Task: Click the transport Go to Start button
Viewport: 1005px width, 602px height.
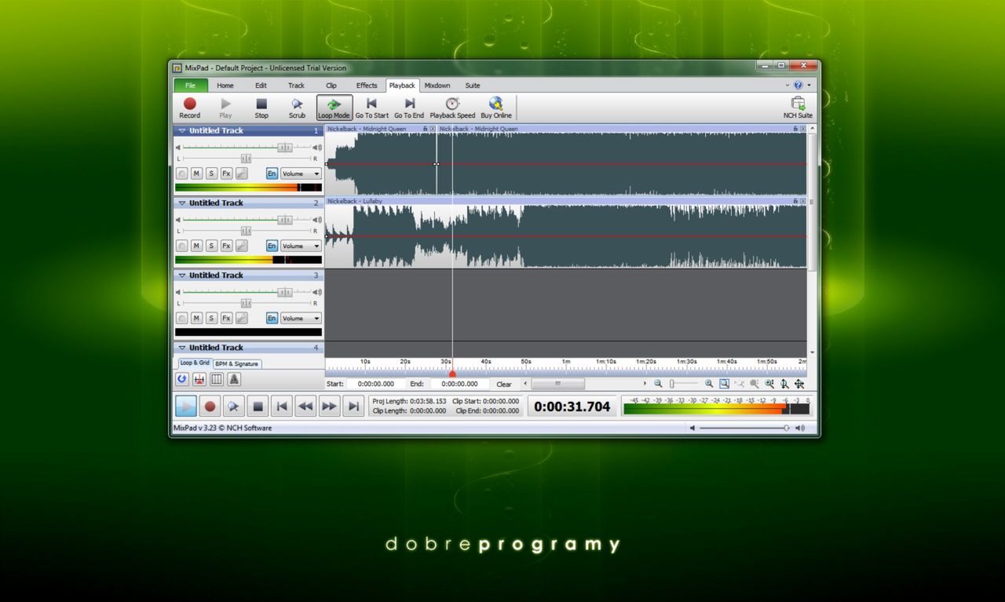Action: (281, 406)
